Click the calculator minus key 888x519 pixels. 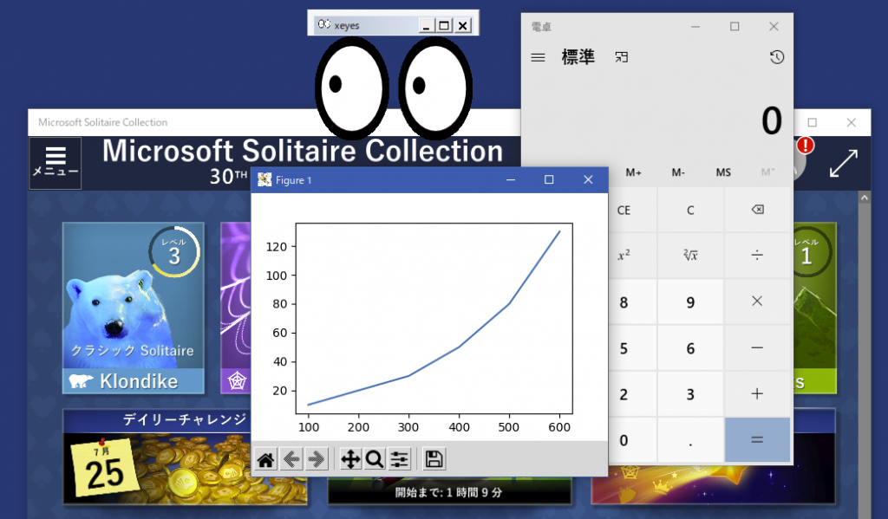[757, 347]
